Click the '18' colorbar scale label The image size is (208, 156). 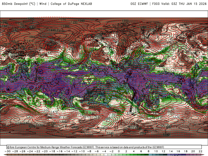[186, 151]
